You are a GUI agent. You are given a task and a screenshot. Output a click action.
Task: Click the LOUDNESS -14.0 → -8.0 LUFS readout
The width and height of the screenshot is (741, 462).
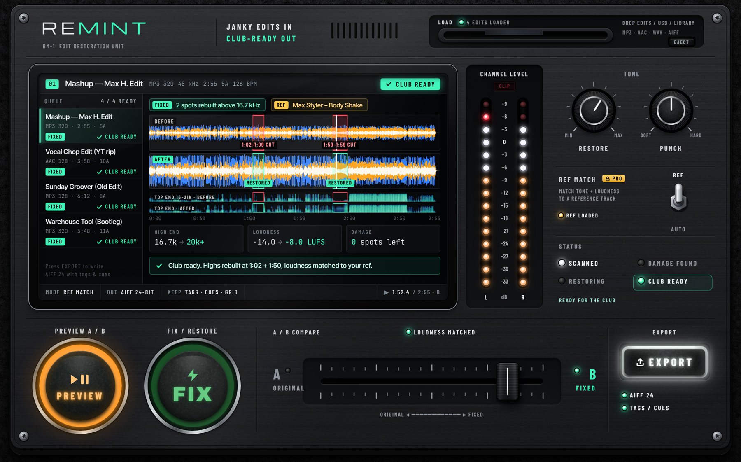[x=295, y=238]
